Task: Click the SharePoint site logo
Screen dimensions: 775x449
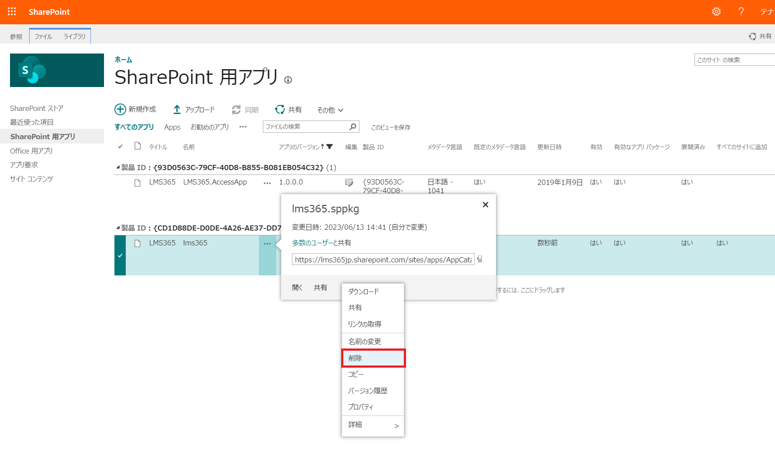Action: pos(57,70)
